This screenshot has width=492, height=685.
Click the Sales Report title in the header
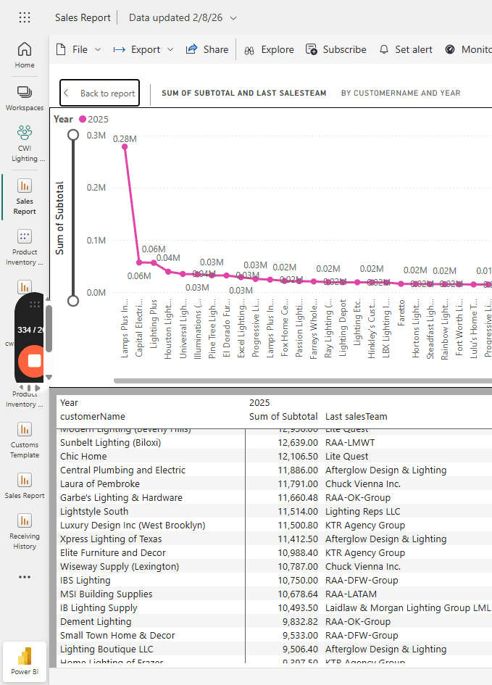click(x=83, y=18)
